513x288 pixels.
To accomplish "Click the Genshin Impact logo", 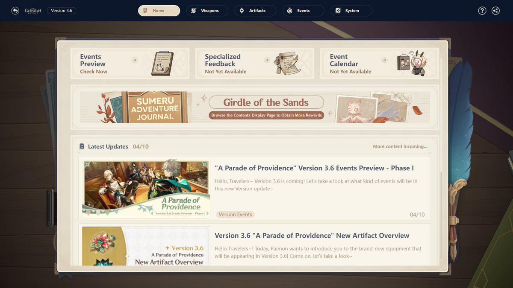I will (x=33, y=11).
